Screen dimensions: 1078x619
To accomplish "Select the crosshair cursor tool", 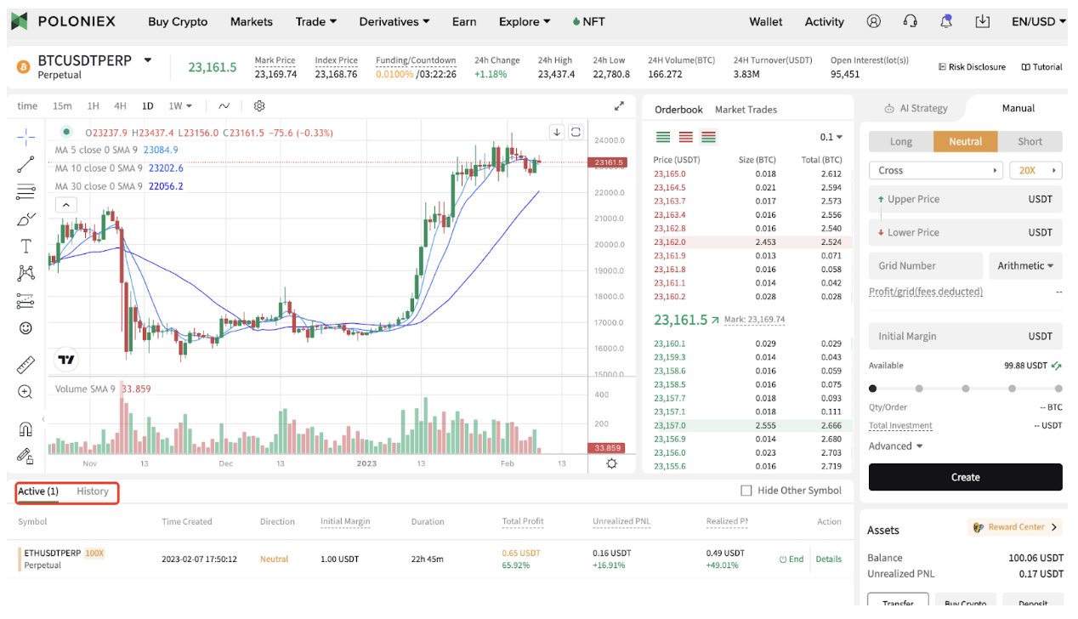I will (26, 136).
